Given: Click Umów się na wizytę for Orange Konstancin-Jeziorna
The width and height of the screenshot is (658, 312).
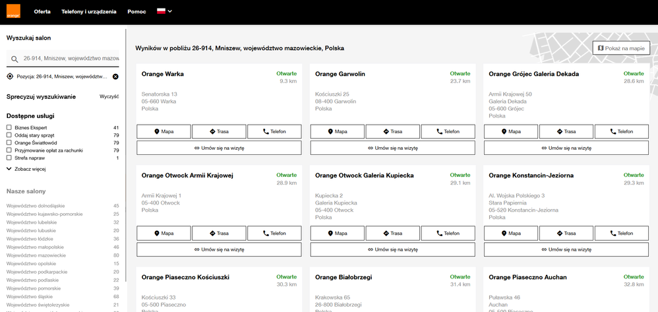Looking at the screenshot, I should (x=566, y=249).
